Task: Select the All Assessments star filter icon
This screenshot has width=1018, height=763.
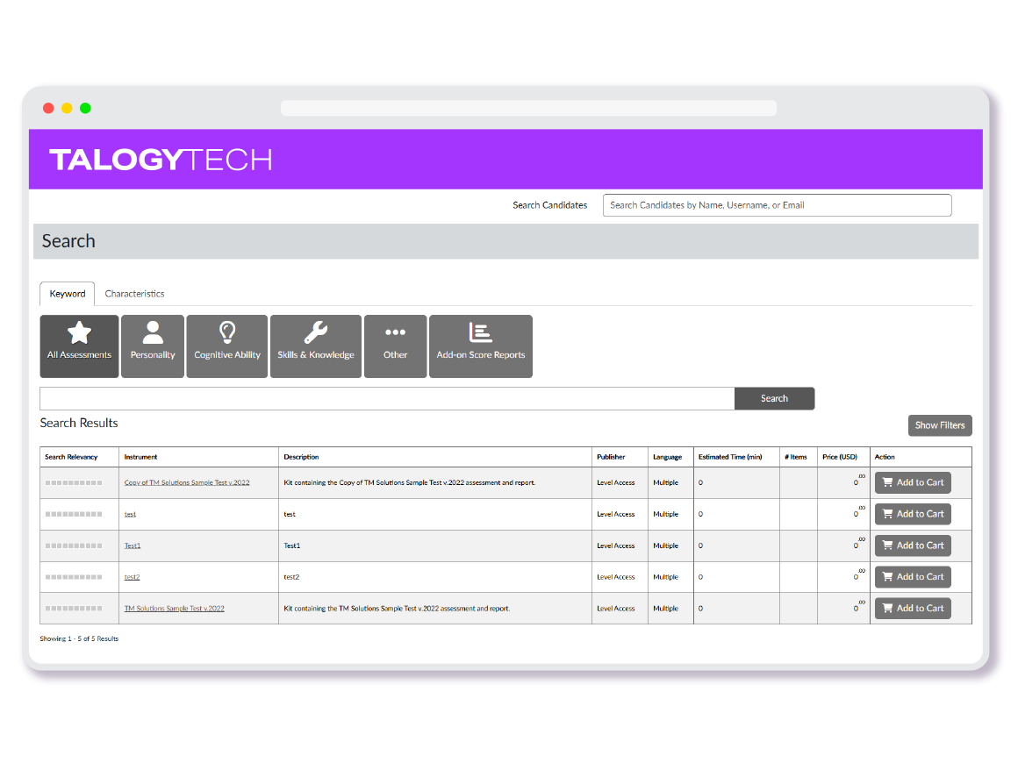Action: click(x=79, y=333)
